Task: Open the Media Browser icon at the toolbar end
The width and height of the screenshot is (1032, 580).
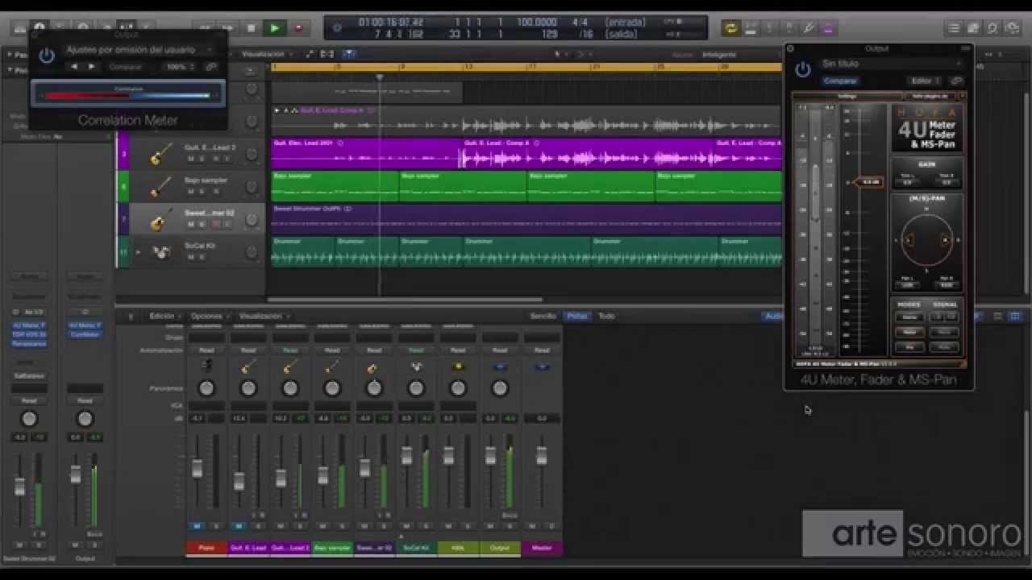Action: pos(1010,28)
